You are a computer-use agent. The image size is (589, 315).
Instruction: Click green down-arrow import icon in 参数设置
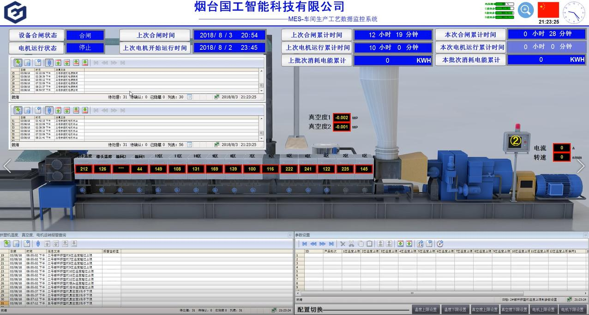(400, 244)
